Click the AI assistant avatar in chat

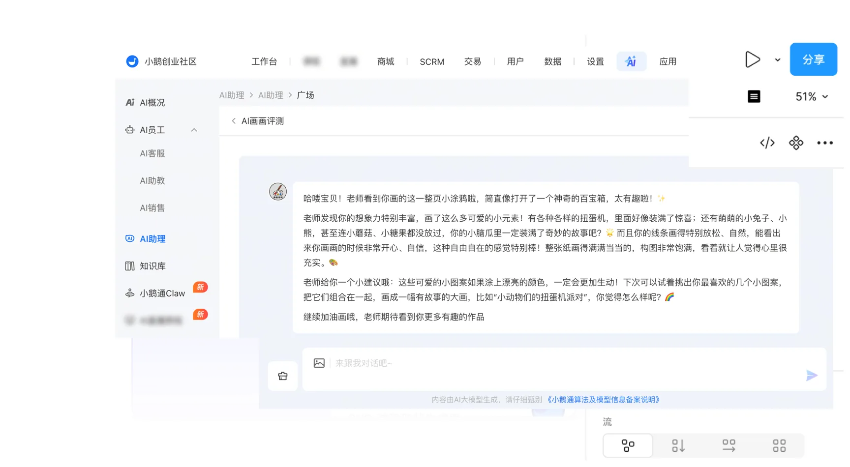(278, 192)
